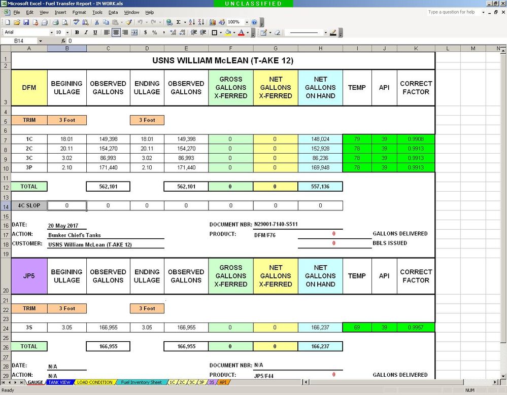Image resolution: width=507 pixels, height=395 pixels.
Task: Open the font name dropdown
Action: pyautogui.click(x=51, y=32)
